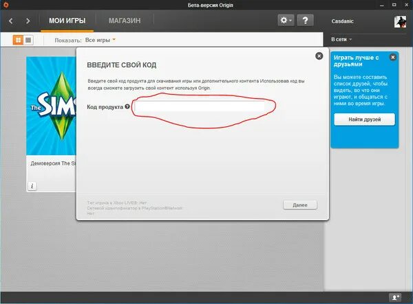Dismiss the friends promo panel
The width and height of the screenshot is (413, 304).
click(393, 57)
